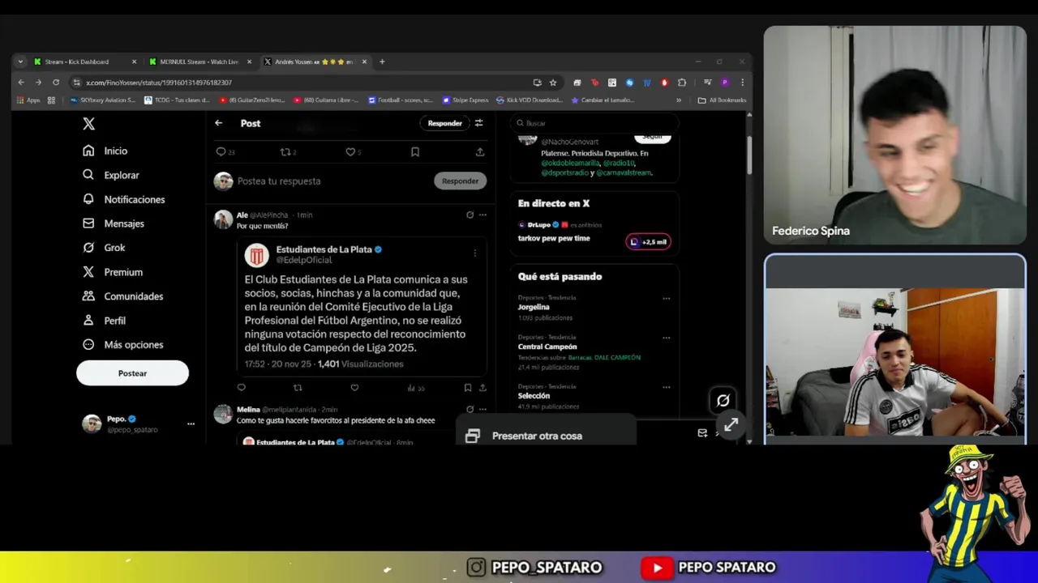Open Mensajes in X sidebar
Viewport: 1038px width, 583px height.
point(113,223)
